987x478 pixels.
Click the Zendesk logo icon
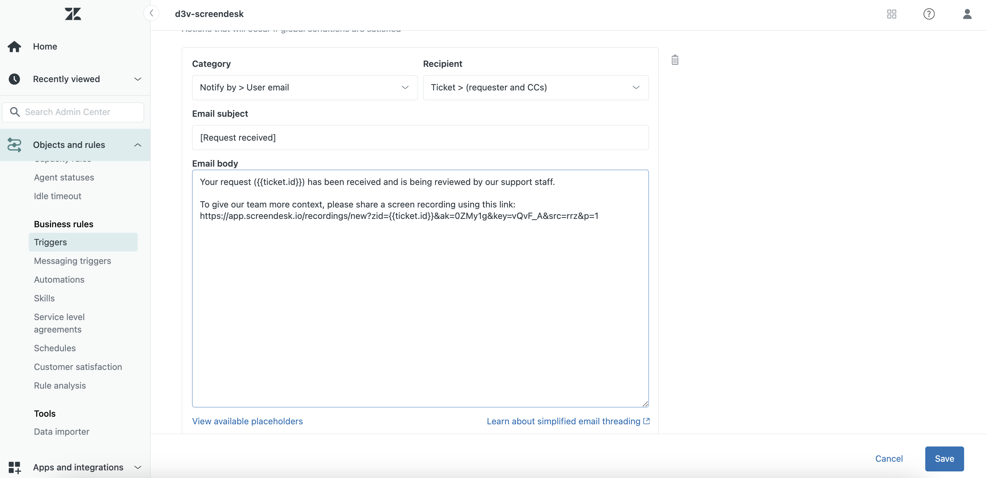(x=73, y=14)
